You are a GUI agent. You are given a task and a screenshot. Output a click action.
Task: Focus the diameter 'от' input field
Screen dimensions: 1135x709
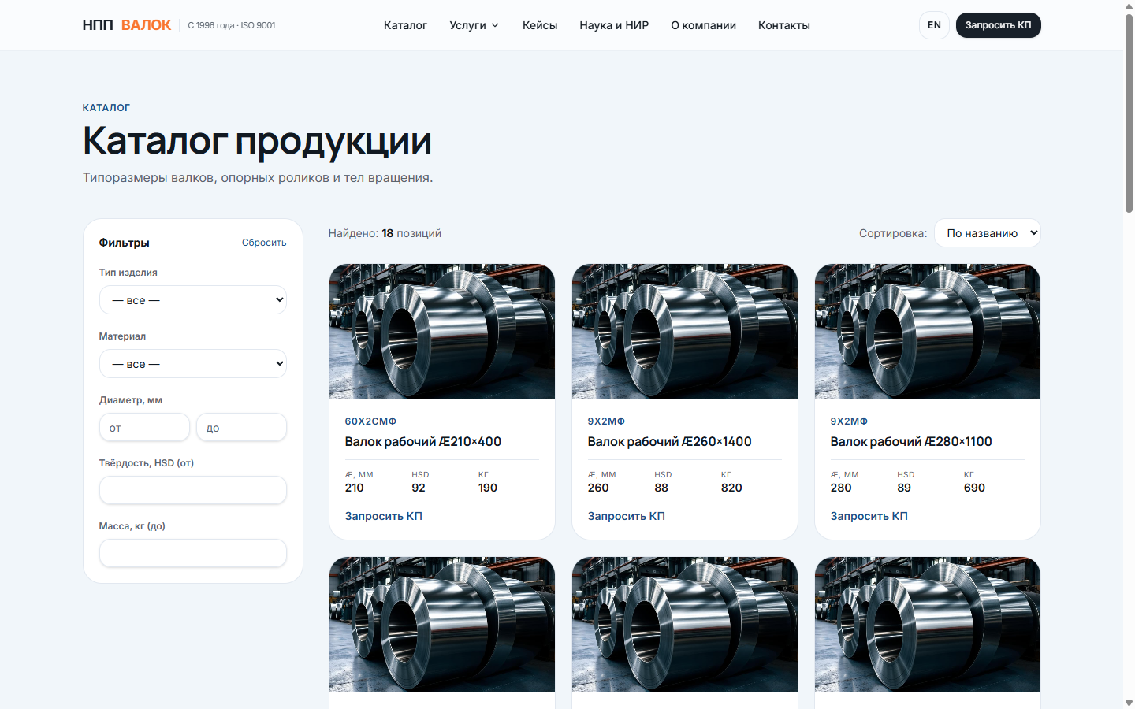pyautogui.click(x=144, y=427)
